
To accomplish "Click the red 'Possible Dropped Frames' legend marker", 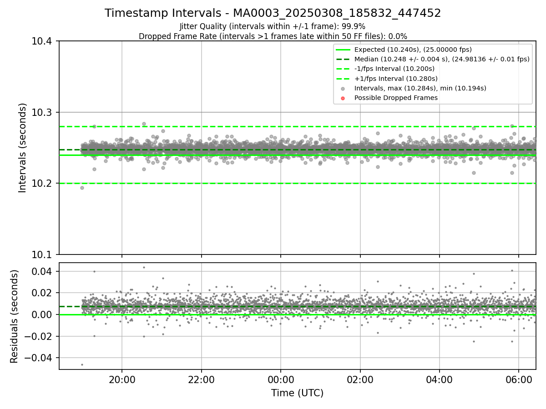I will 343,98.
